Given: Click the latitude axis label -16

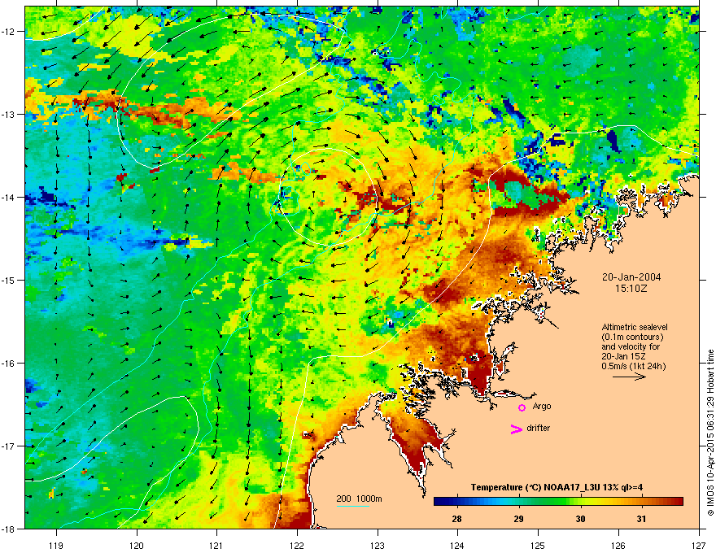Looking at the screenshot, I should tap(8, 364).
